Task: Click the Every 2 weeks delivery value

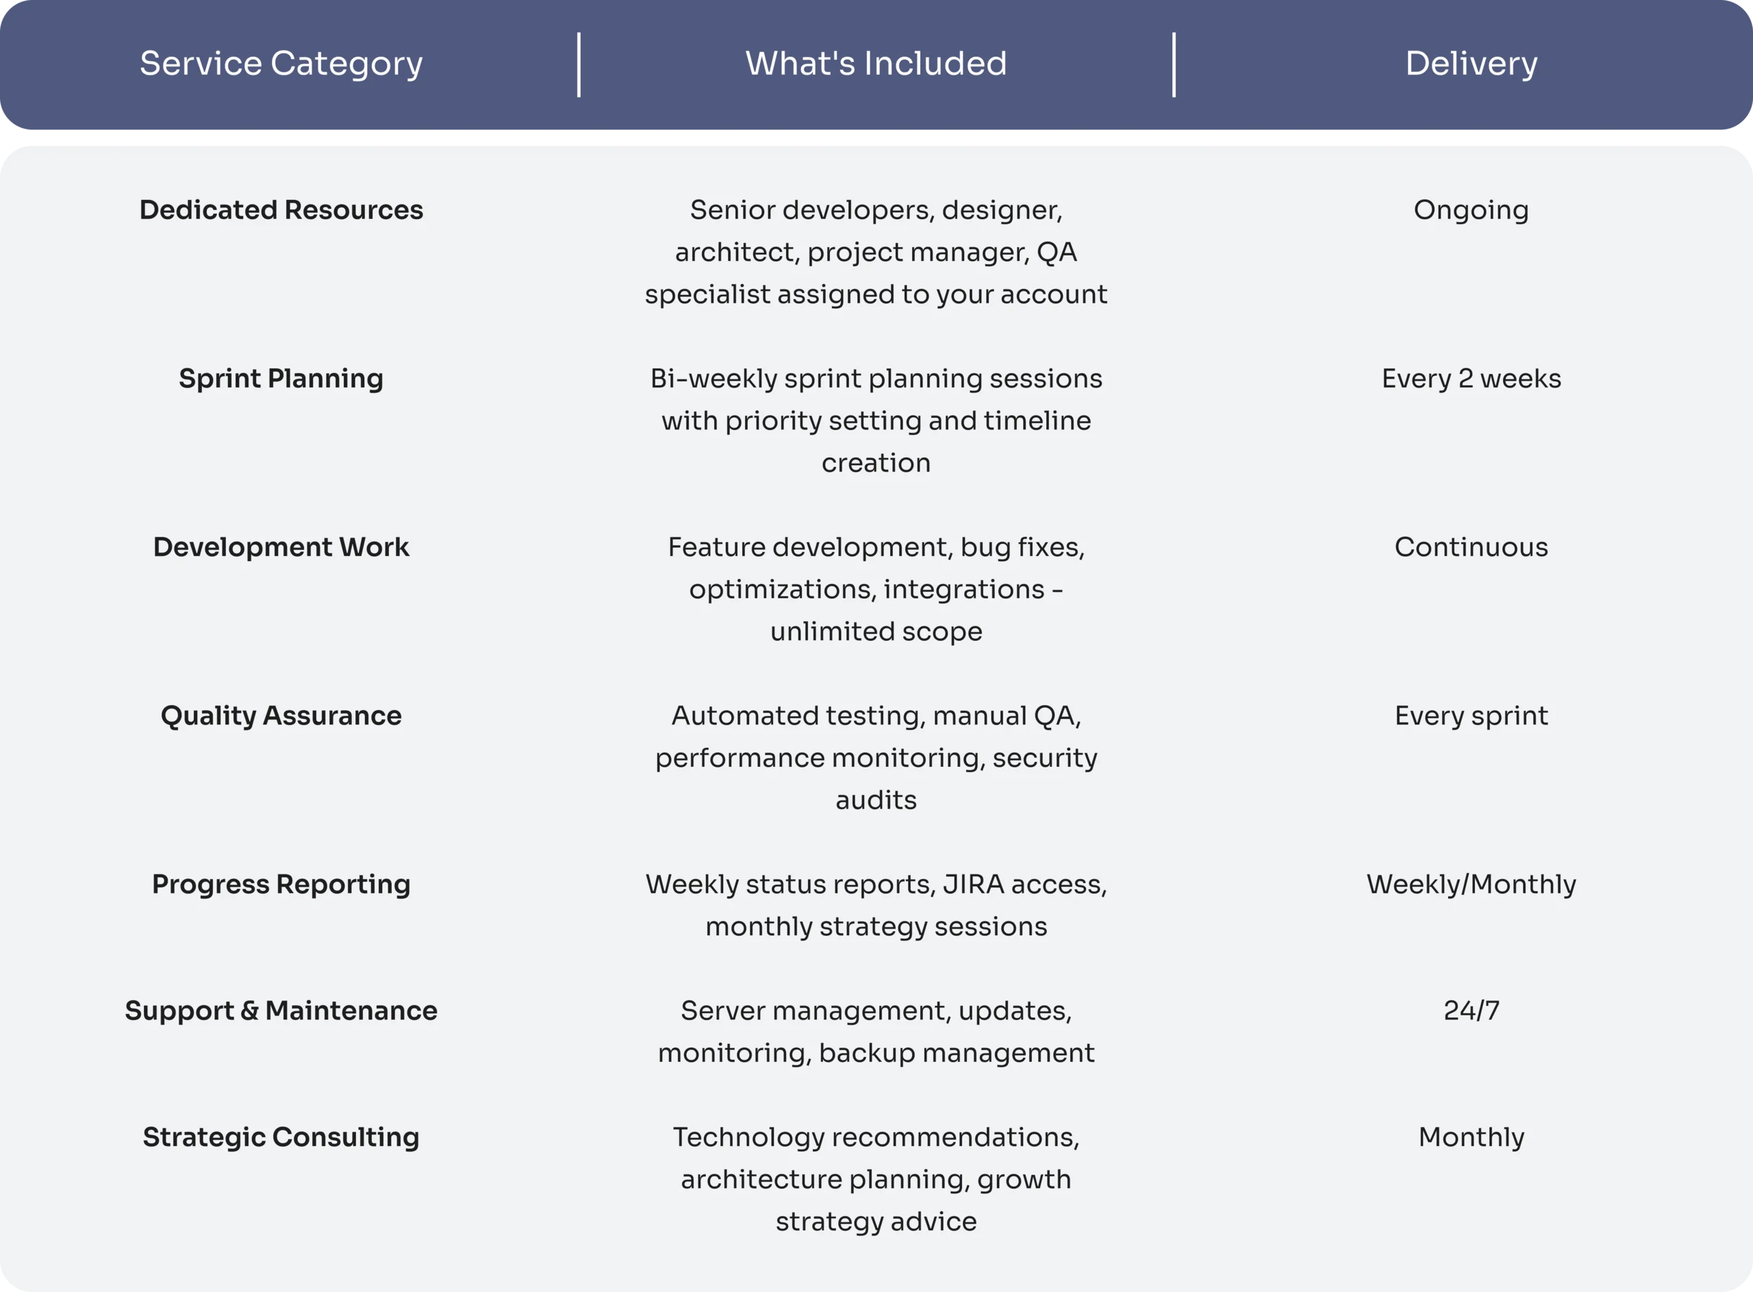Action: 1471,379
